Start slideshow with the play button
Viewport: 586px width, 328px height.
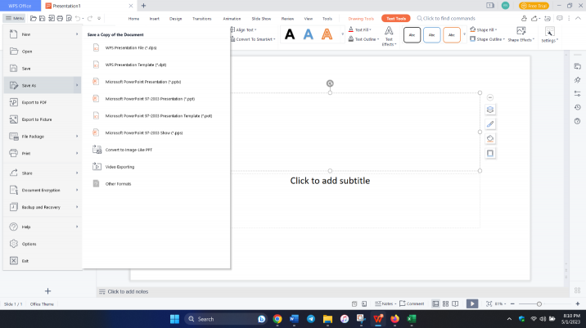tap(472, 303)
